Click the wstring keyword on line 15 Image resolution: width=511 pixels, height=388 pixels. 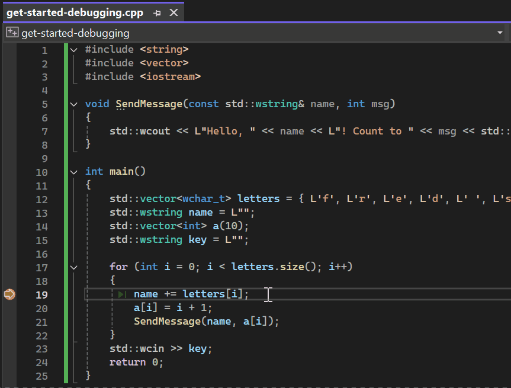click(162, 239)
